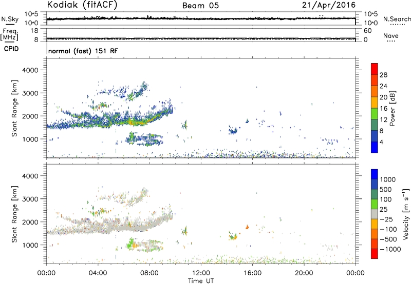
Task: Click the 'Nave' legend label
Action: [391, 36]
